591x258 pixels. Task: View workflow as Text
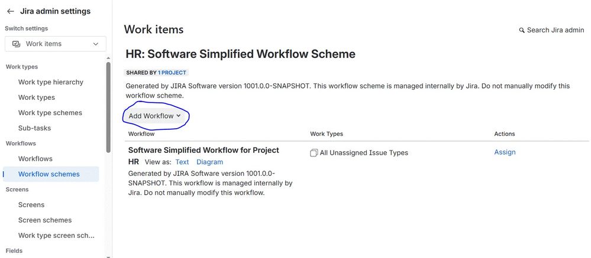click(x=182, y=162)
